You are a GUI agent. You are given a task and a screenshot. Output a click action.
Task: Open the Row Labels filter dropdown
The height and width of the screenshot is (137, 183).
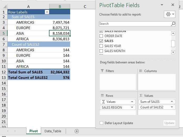[x=47, y=12]
